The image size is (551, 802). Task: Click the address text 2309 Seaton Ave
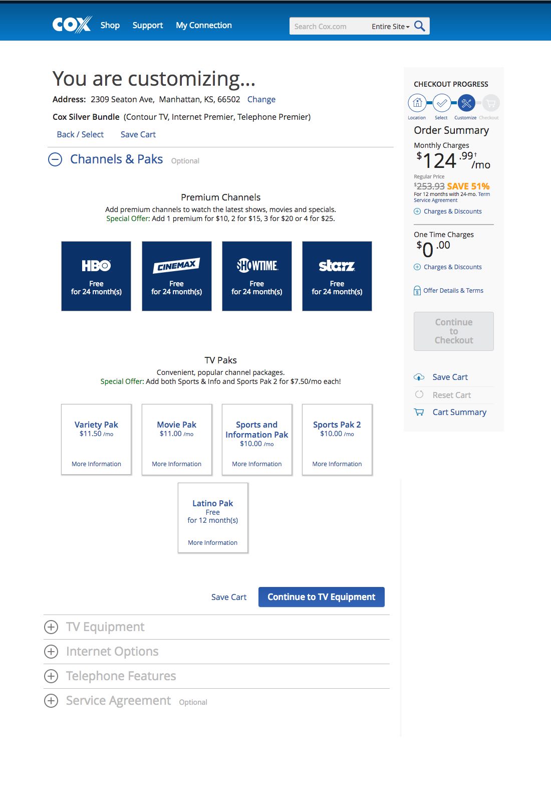[122, 99]
